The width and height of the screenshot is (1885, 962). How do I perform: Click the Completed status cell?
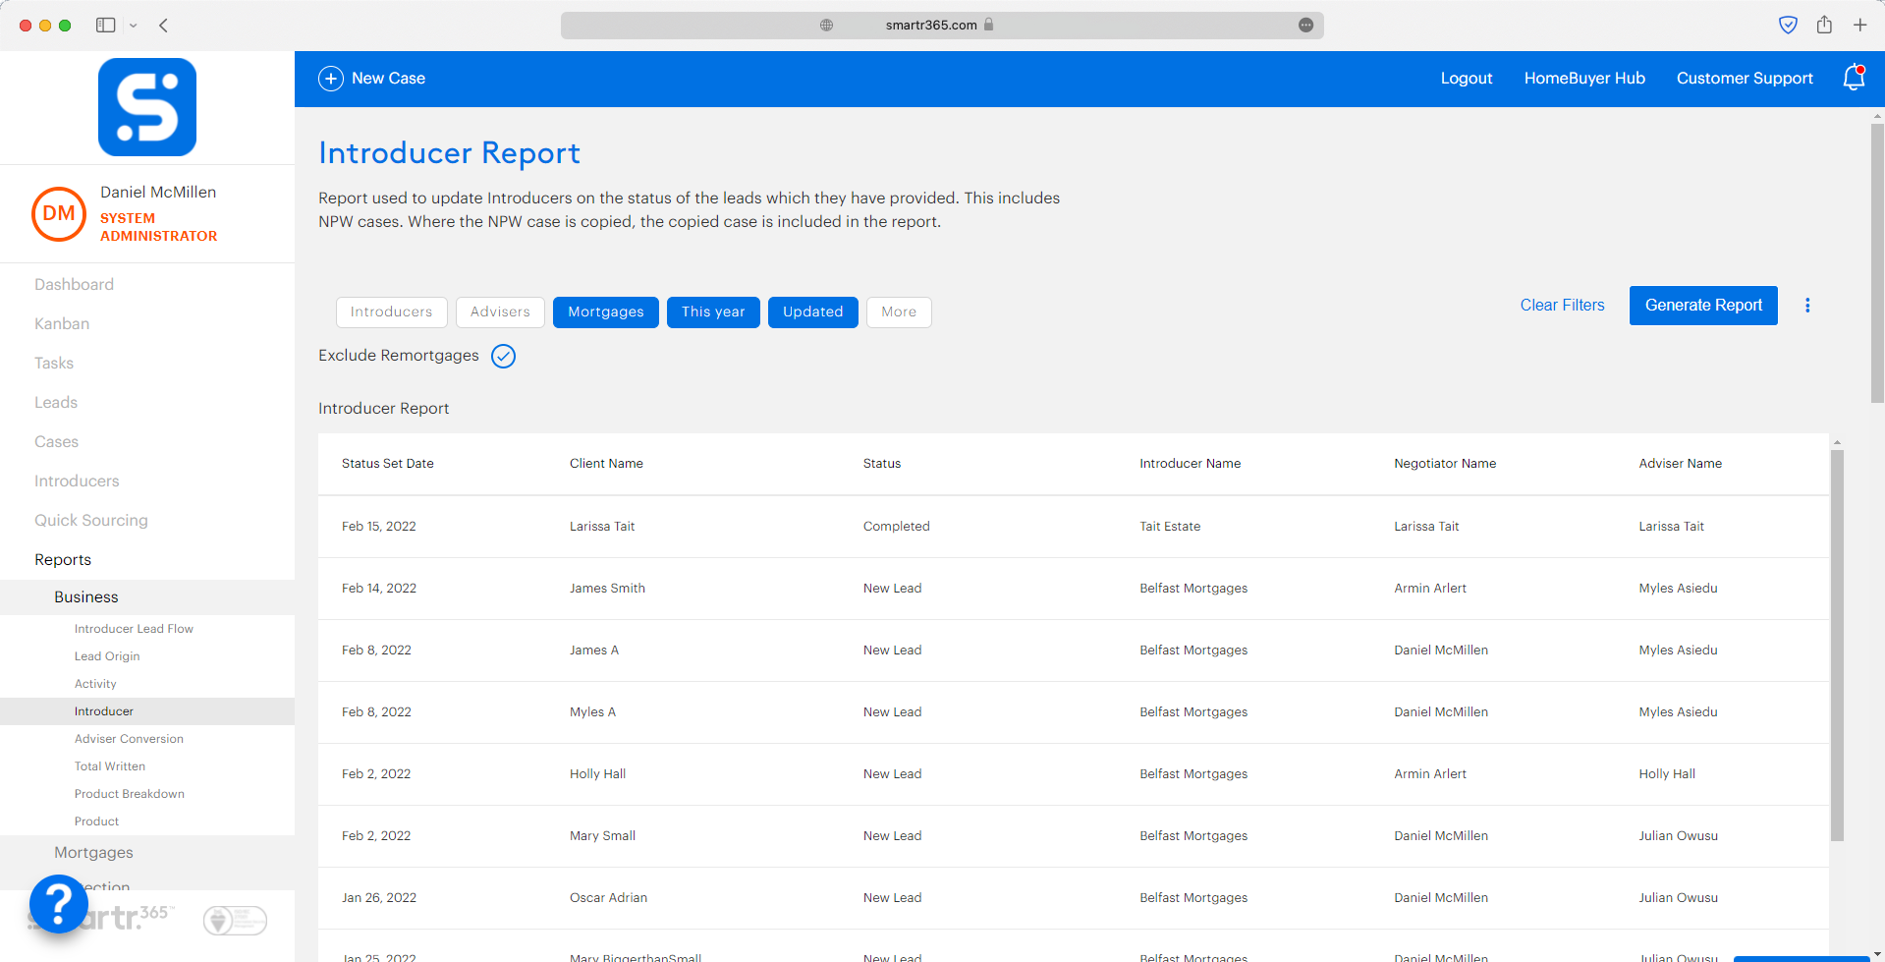click(896, 527)
